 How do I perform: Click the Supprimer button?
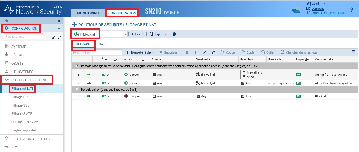point(169,52)
